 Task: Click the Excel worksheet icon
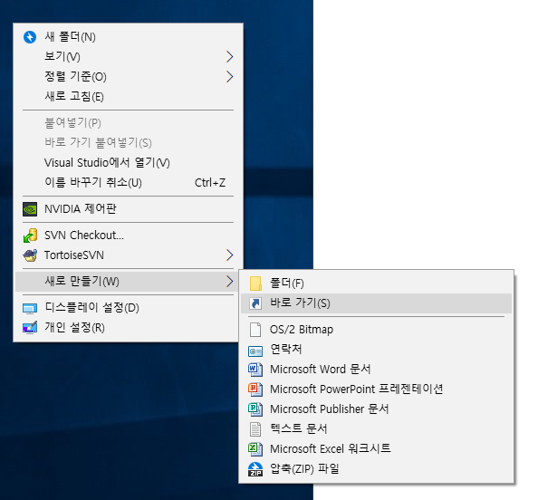coord(255,449)
